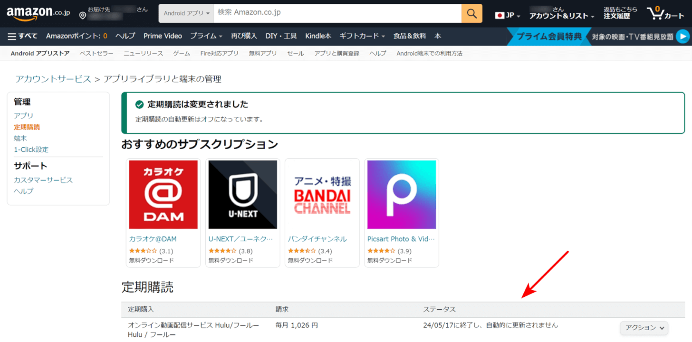
Task: Open the BANDAI CHANNEL app thumbnail
Action: pyautogui.click(x=322, y=195)
